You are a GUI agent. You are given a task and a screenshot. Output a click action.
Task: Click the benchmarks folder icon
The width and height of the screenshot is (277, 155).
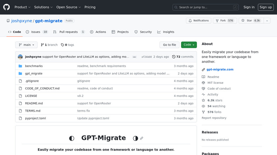20,66
